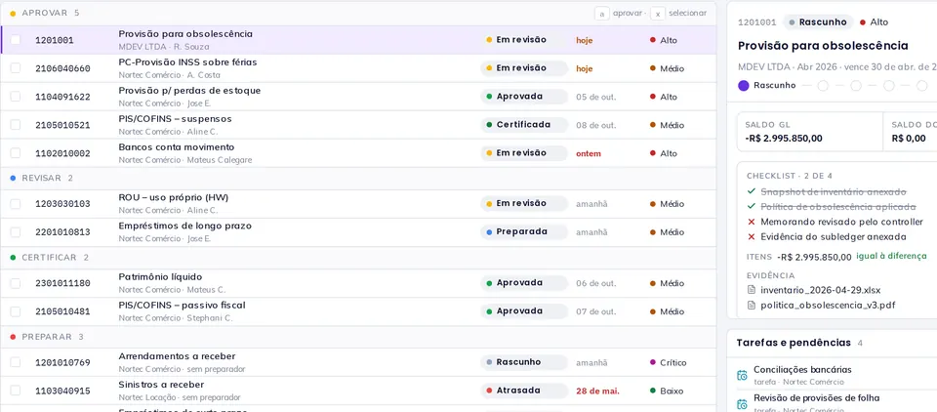The width and height of the screenshot is (937, 412).
Task: Tick the checkbox for account 2105010521
Action: click(x=16, y=124)
